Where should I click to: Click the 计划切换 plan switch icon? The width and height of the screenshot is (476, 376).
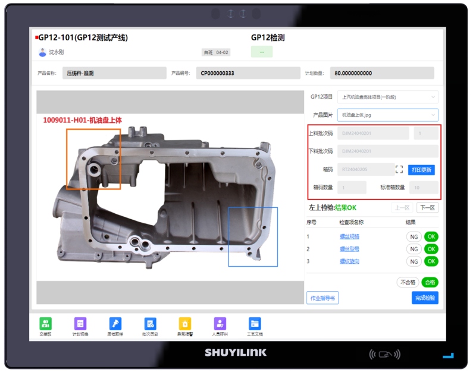[80, 324]
